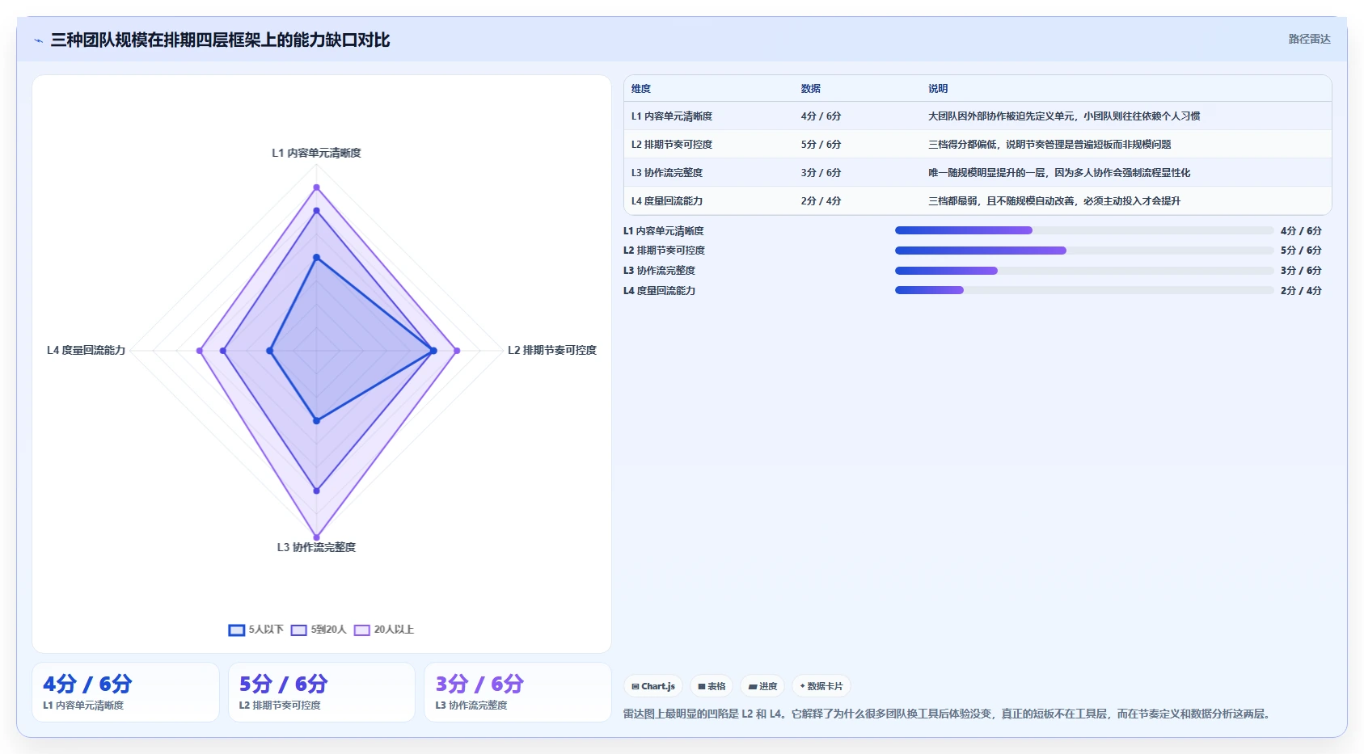The width and height of the screenshot is (1364, 754).
Task: Click the radar axis label L3 协作流完整度
Action: pos(316,547)
